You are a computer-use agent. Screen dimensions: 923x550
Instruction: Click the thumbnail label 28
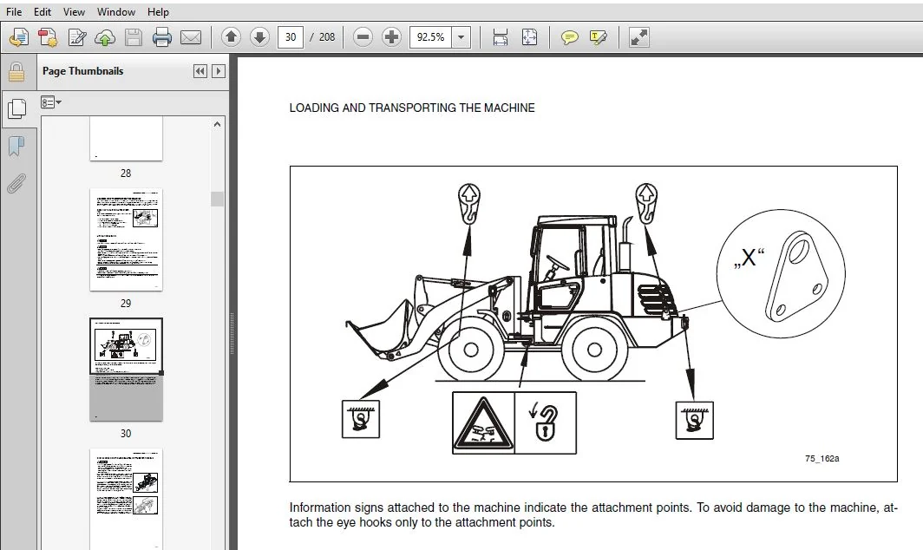pos(126,174)
